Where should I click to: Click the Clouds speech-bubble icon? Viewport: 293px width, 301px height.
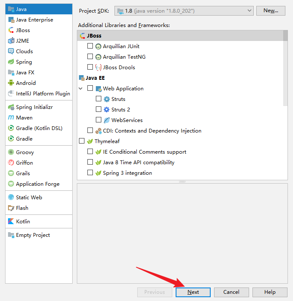[11, 51]
